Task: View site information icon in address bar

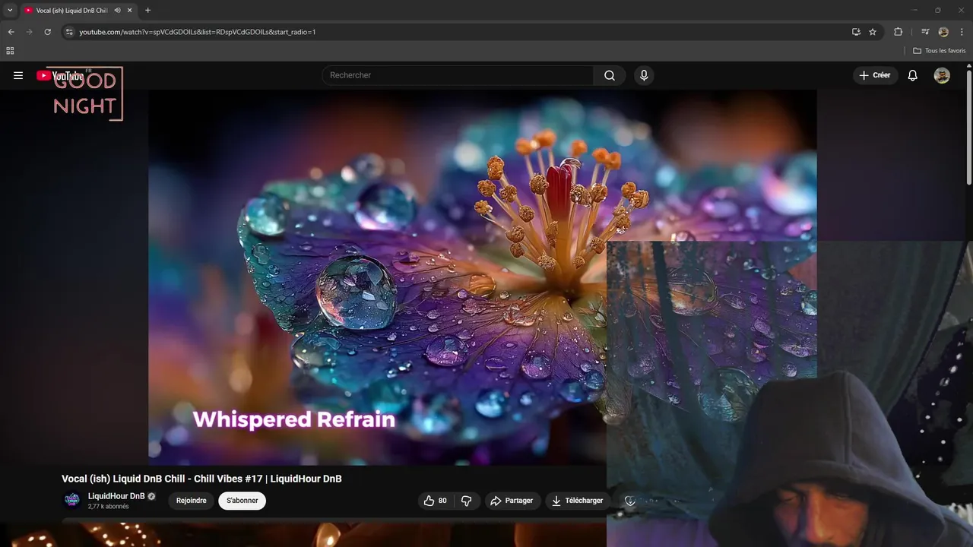Action: point(69,32)
